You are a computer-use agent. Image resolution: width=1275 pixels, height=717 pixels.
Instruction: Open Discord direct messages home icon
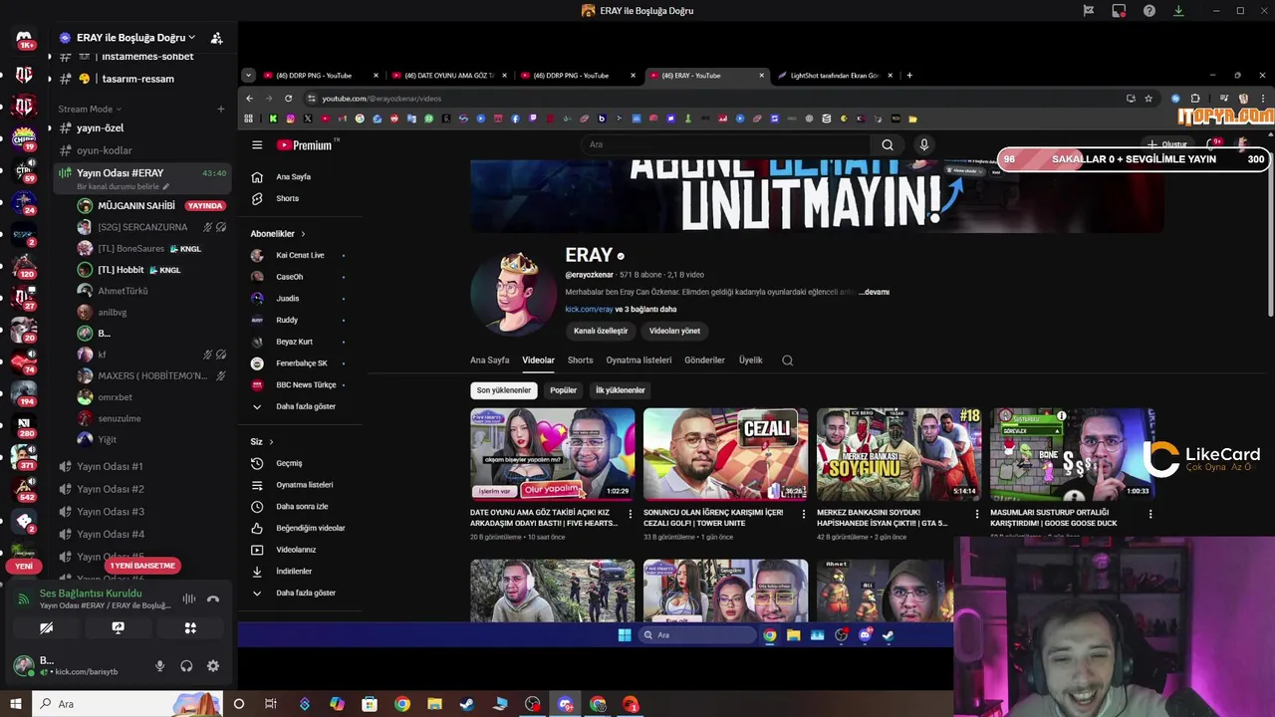pos(24,40)
